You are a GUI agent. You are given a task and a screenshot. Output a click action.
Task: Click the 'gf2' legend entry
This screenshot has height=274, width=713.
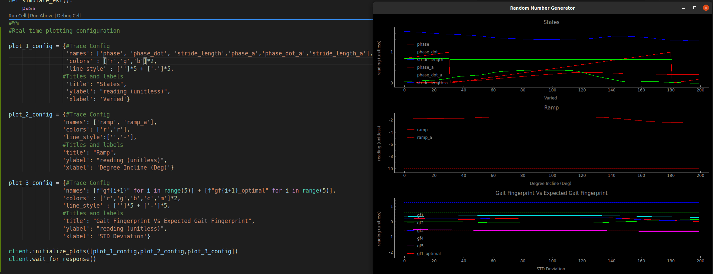coord(420,223)
